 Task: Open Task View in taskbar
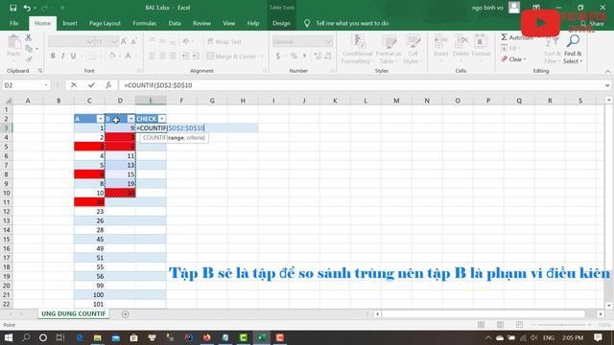coord(60,337)
